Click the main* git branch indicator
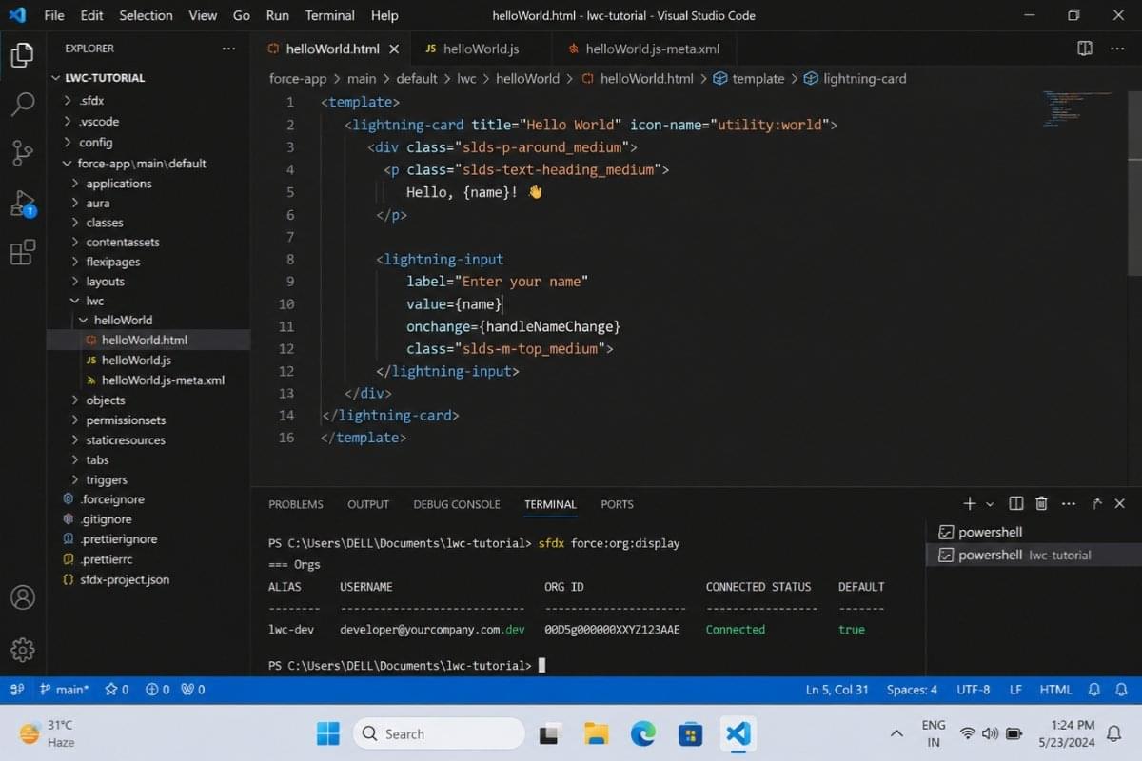Viewport: 1142px width, 761px height. click(65, 690)
